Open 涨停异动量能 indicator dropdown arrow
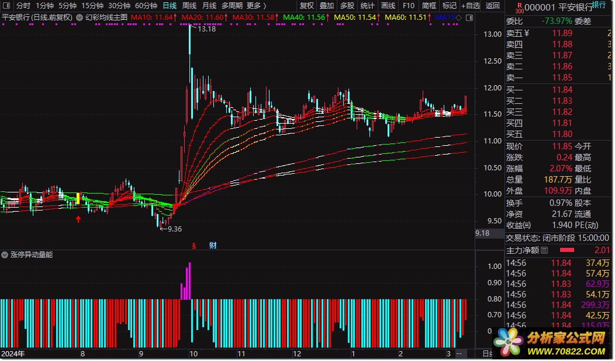The image size is (615, 361). click(5, 255)
